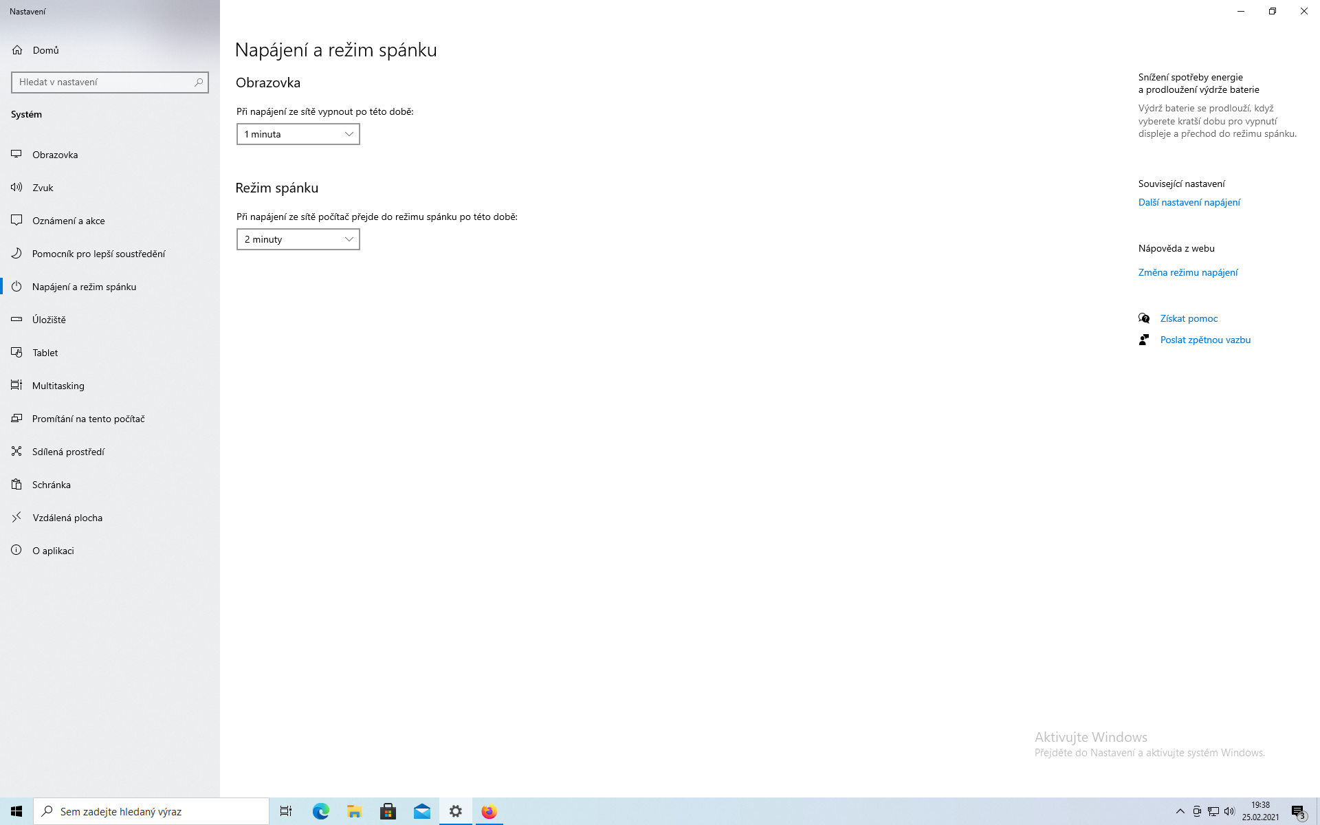Expand sleep mode time dropdown
The width and height of the screenshot is (1320, 825).
point(298,239)
